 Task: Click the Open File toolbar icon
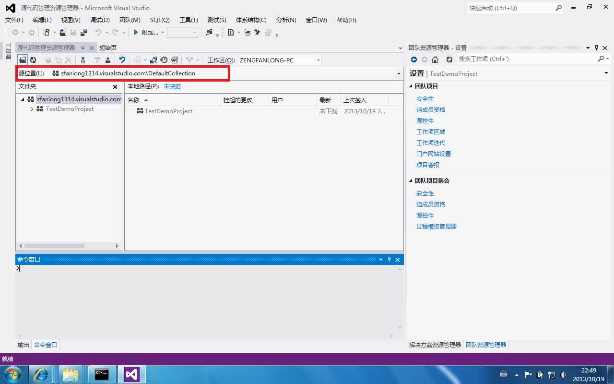[63, 33]
